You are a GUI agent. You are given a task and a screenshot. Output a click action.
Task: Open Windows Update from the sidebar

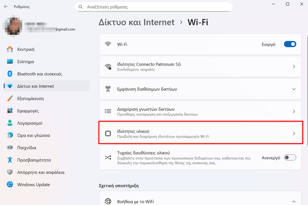point(33,184)
